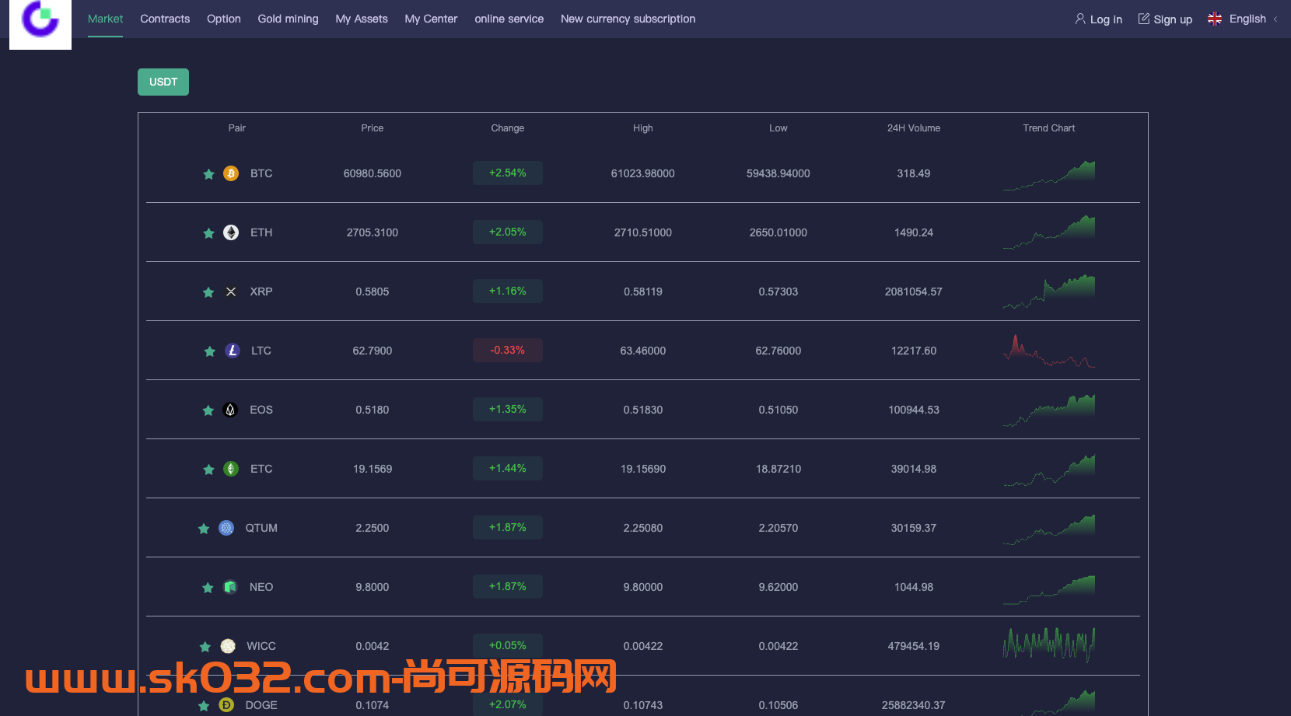Click the WICC coin icon
This screenshot has width=1291, height=716.
pyautogui.click(x=228, y=646)
